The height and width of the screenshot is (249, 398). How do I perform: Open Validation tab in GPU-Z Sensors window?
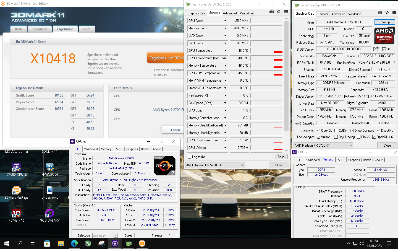point(246,13)
